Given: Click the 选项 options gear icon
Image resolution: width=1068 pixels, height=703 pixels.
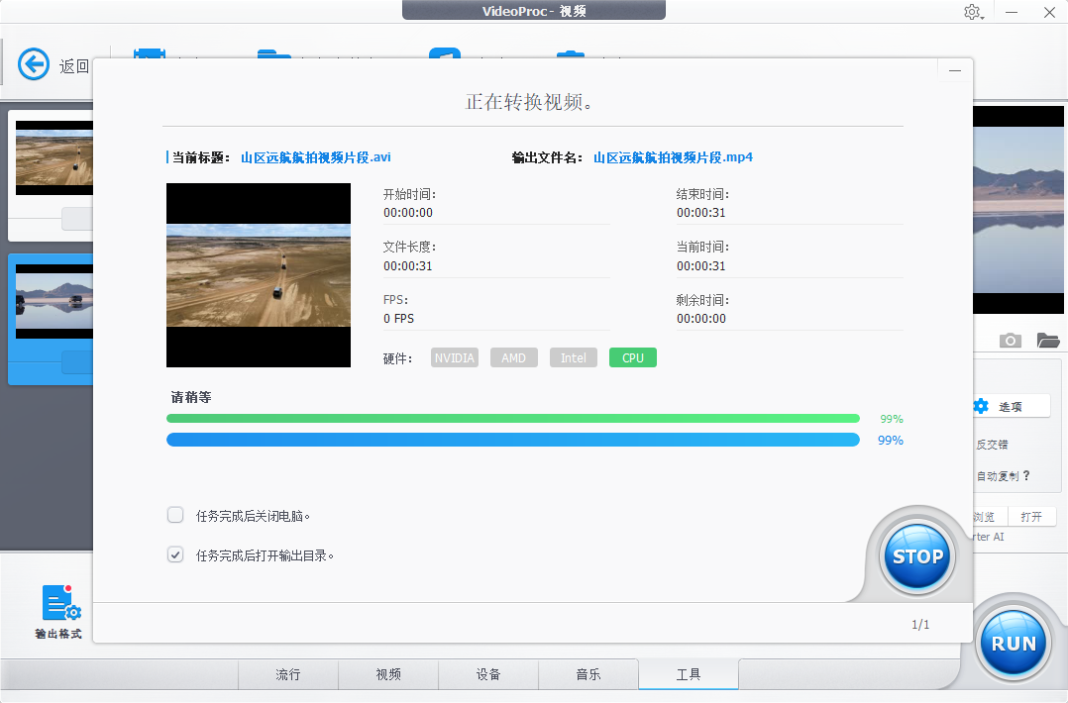Looking at the screenshot, I should pyautogui.click(x=980, y=405).
